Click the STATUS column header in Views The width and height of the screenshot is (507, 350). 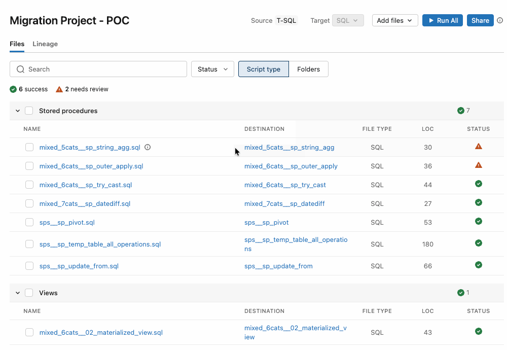coord(478,311)
